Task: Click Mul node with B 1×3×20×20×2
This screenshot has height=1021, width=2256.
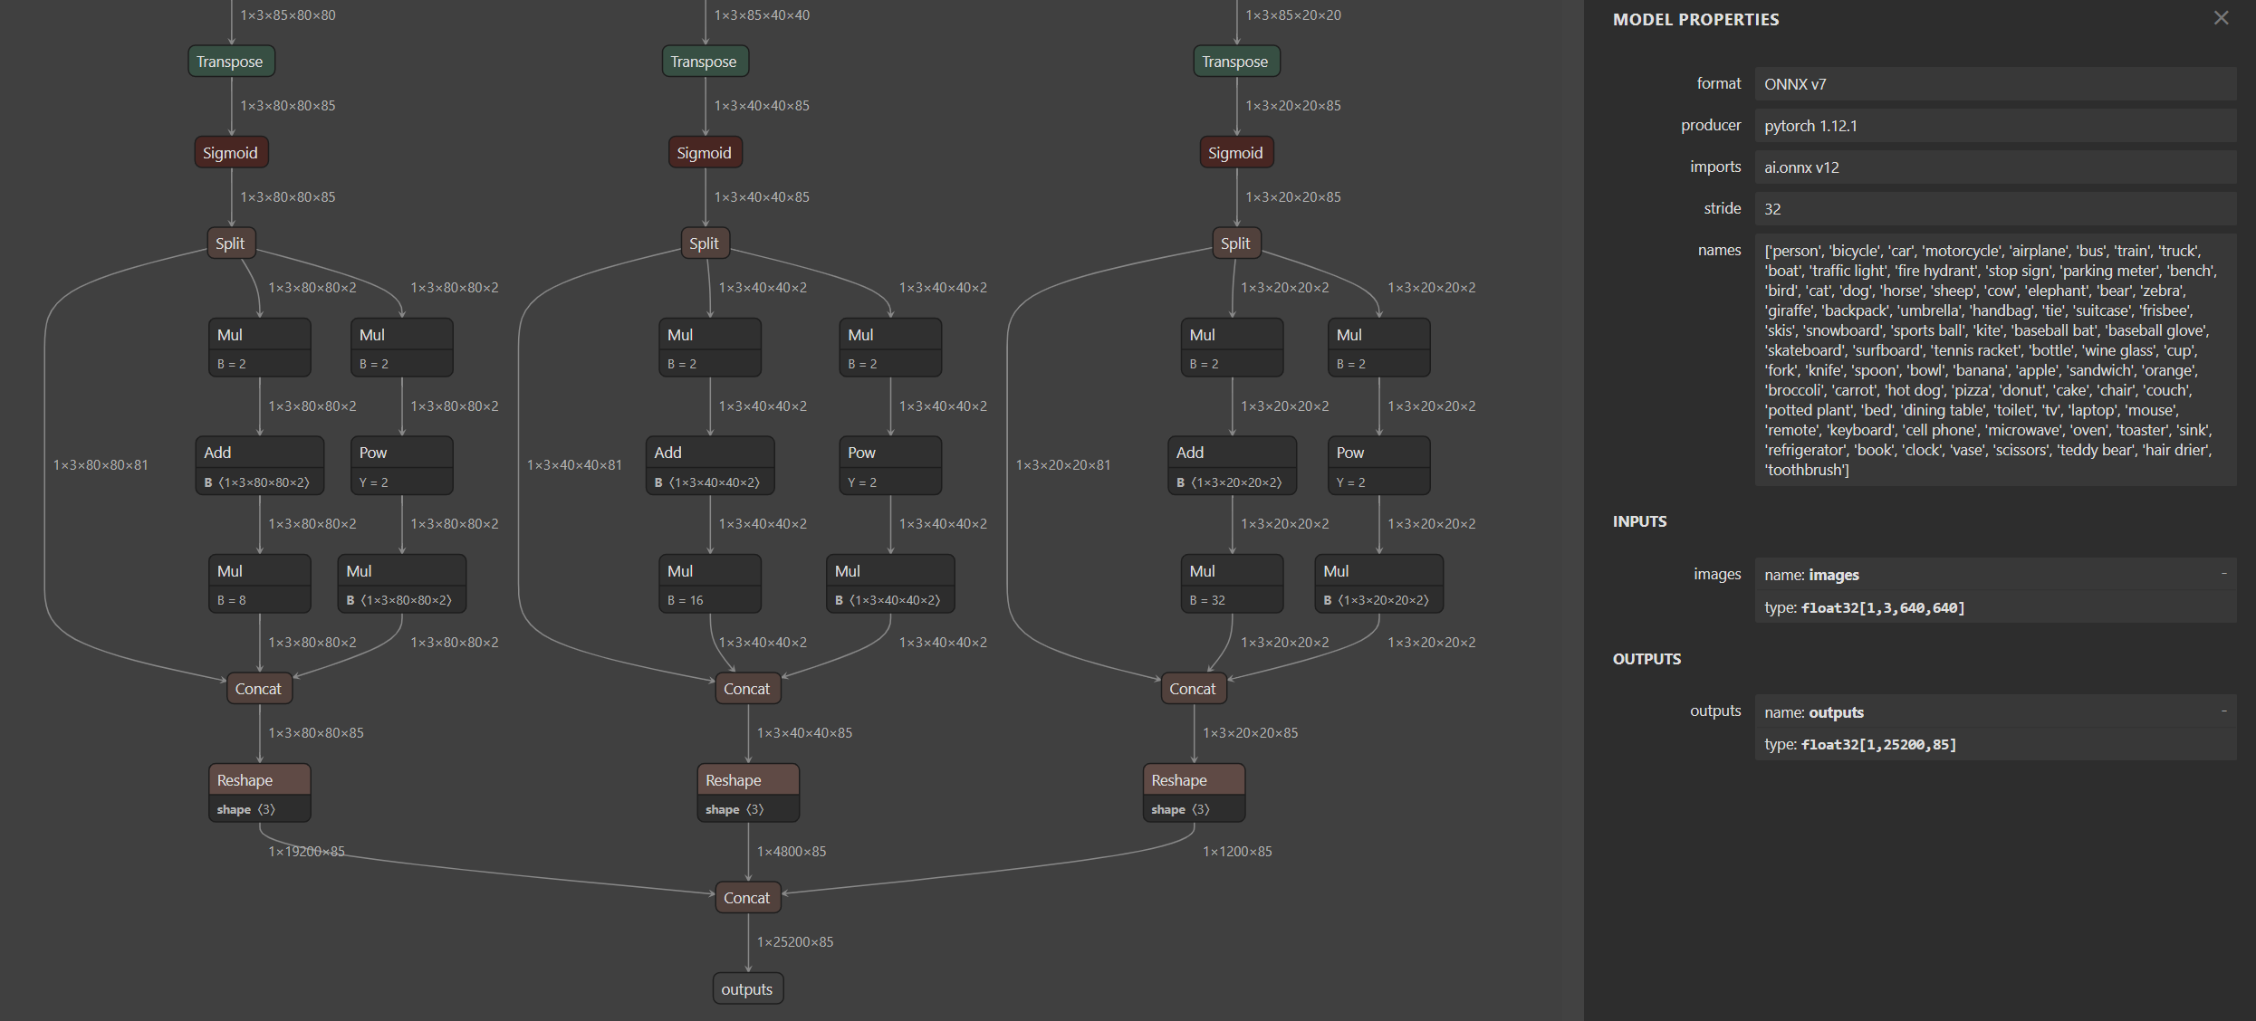Action: (1378, 583)
